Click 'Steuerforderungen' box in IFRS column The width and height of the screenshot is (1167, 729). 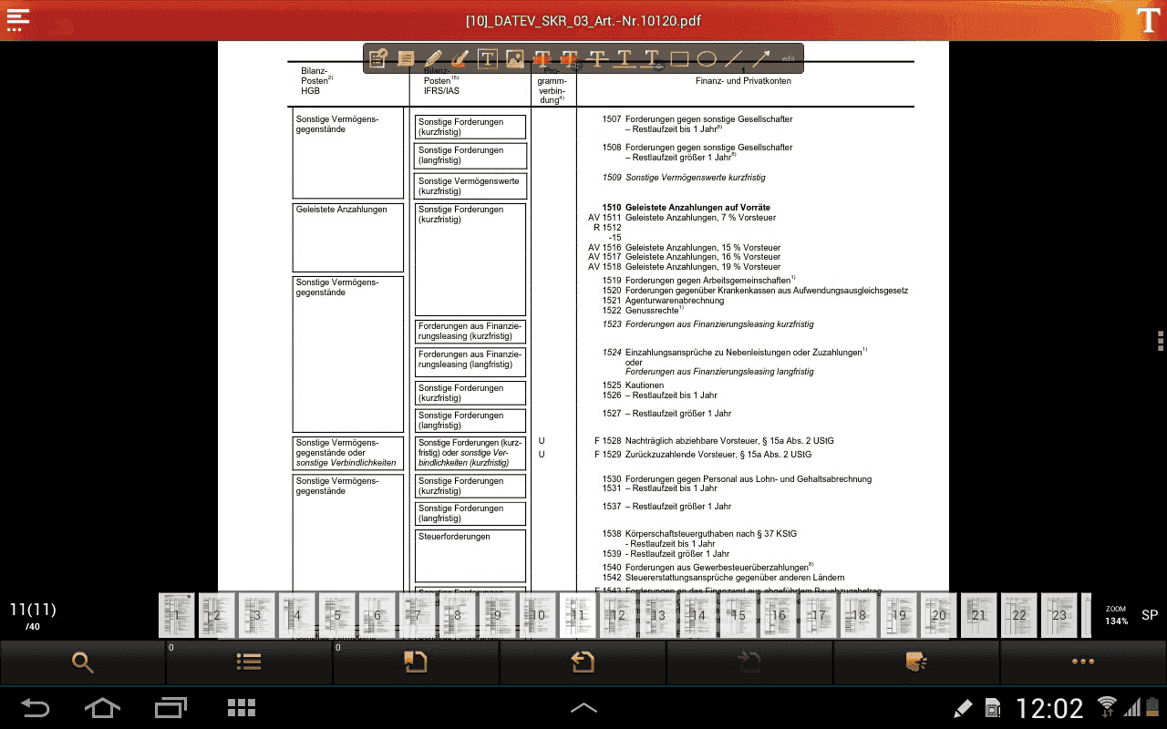(470, 556)
